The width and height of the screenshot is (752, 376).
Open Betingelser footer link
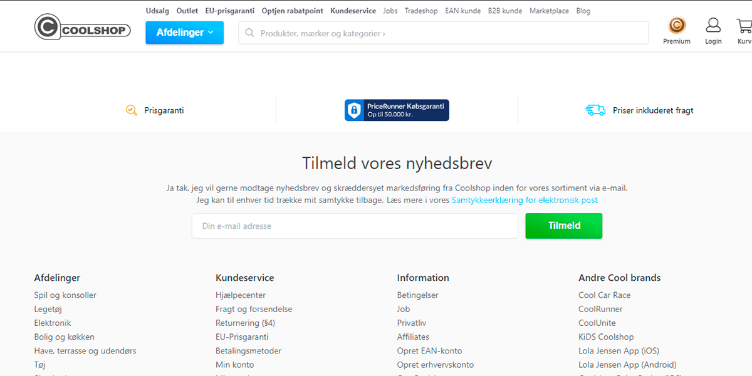pos(418,295)
